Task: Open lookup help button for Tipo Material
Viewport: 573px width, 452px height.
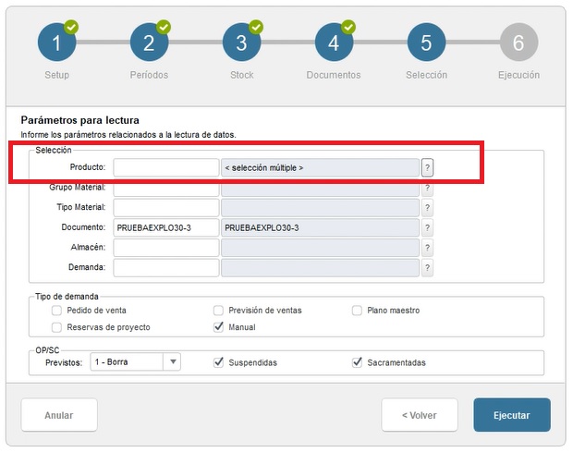Action: [x=427, y=208]
